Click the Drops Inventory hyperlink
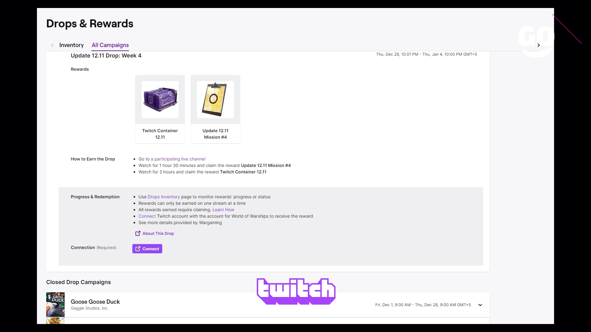This screenshot has width=591, height=332. click(163, 197)
